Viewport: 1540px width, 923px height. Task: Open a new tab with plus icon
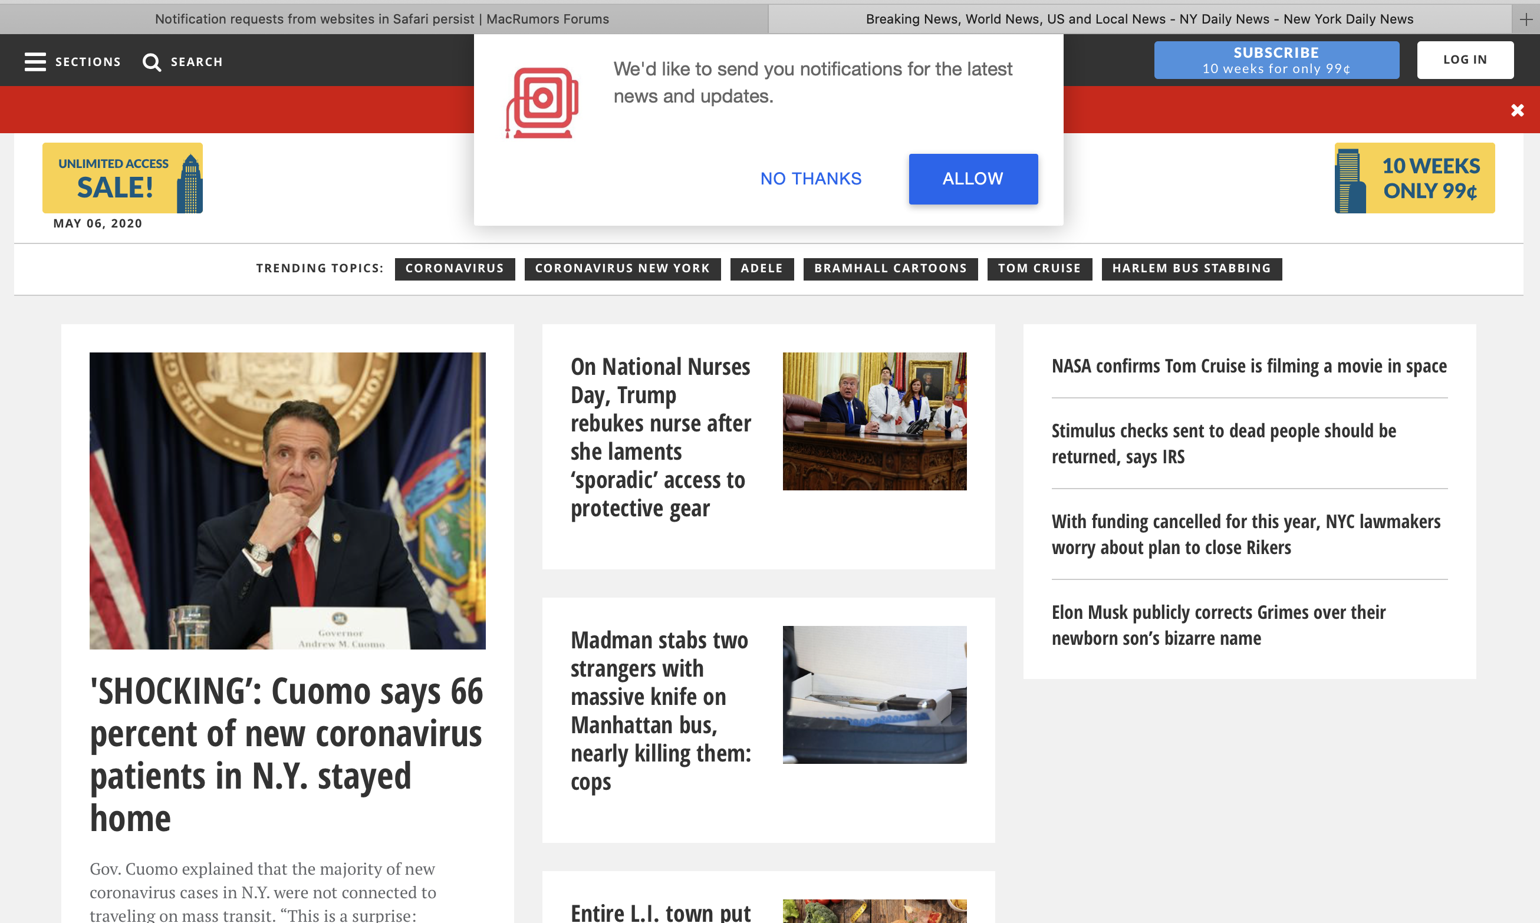1526,19
